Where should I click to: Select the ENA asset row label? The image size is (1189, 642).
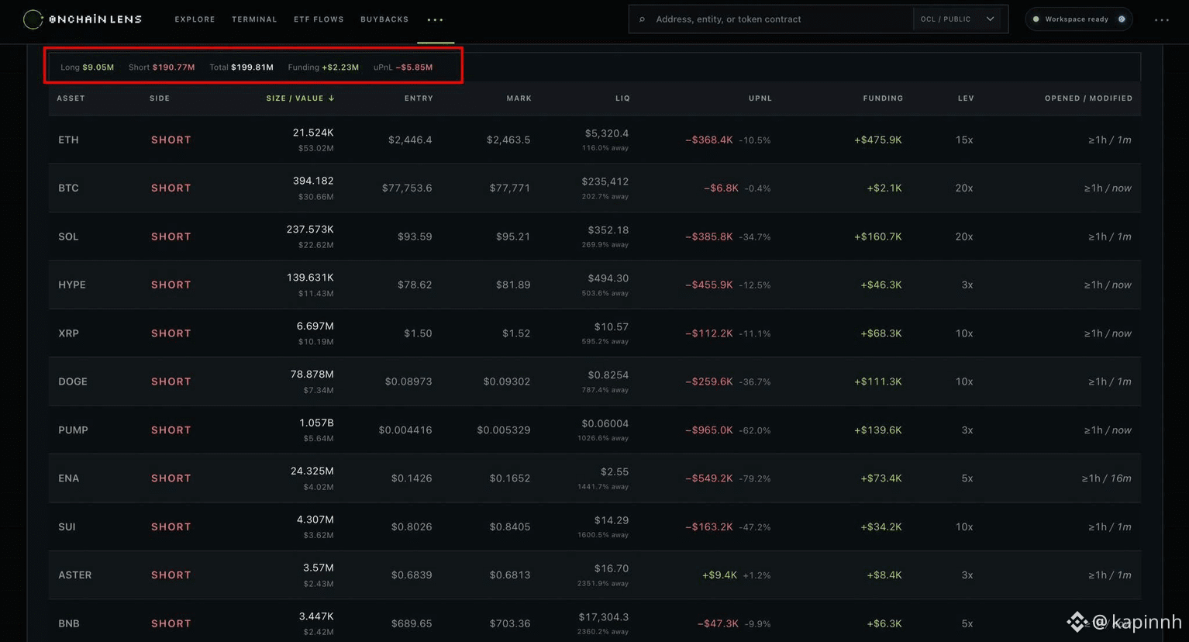(68, 478)
